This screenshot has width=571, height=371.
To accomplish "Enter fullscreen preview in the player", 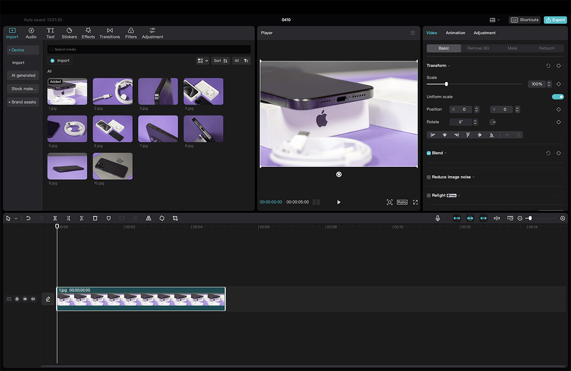I will tap(415, 202).
